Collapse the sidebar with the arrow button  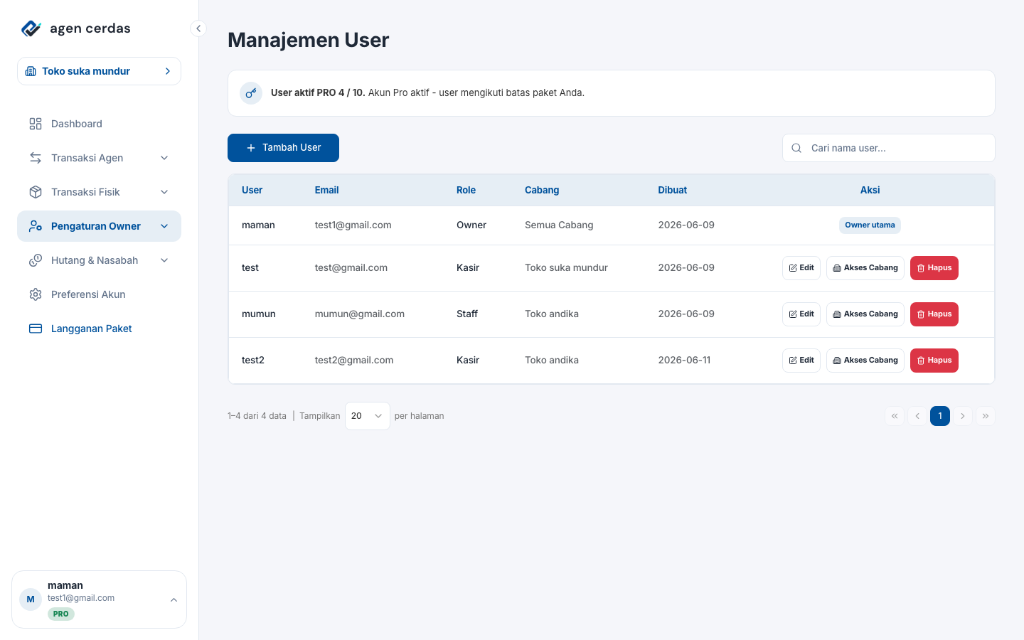pyautogui.click(x=198, y=28)
